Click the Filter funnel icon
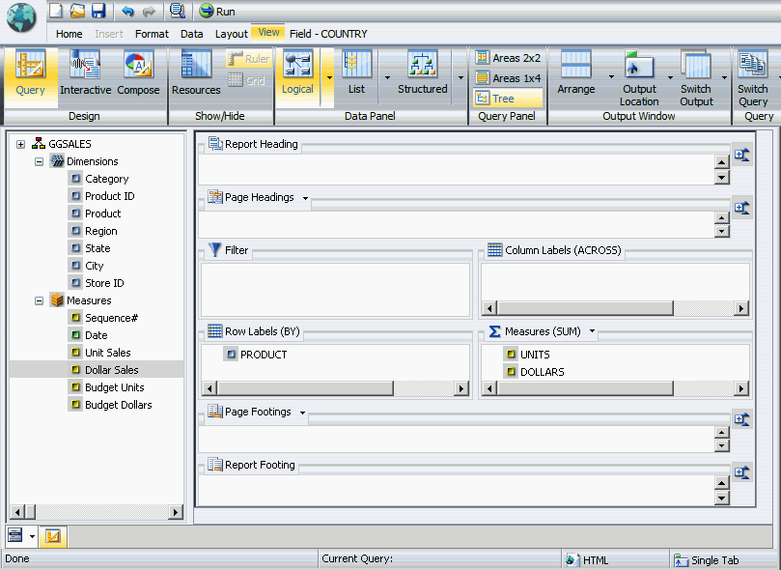This screenshot has width=781, height=570. click(214, 249)
